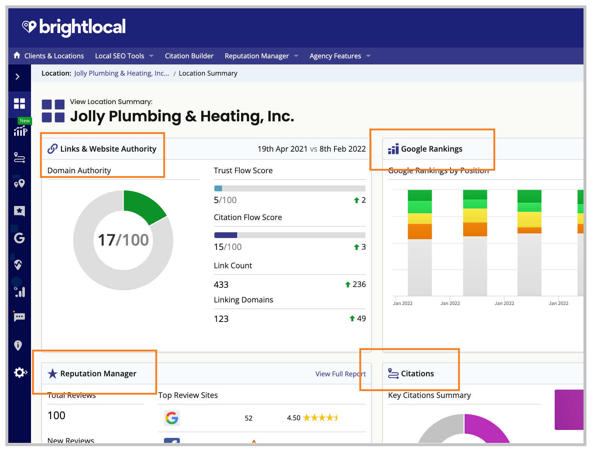Click the Google Rankings heading
599x453 pixels.
pyautogui.click(x=432, y=149)
